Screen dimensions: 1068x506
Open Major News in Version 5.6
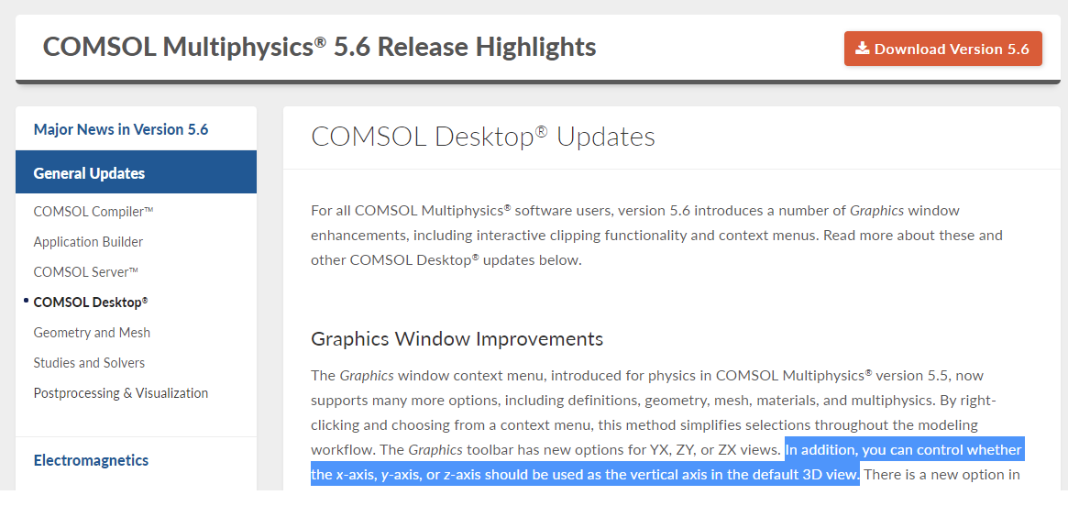[121, 129]
